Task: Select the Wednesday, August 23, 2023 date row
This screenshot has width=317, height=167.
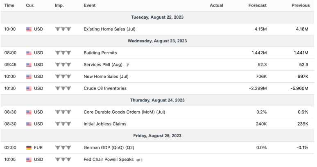Action: [x=158, y=41]
